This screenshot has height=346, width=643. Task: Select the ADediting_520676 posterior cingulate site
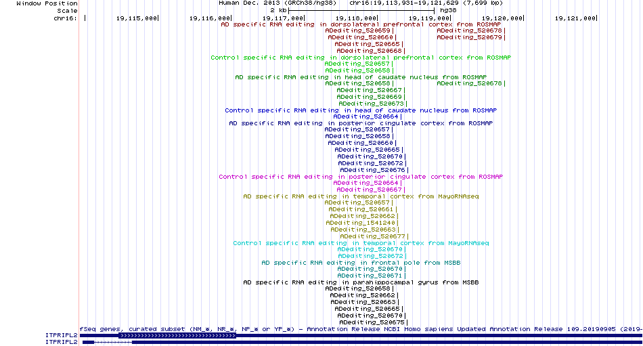tap(372, 170)
